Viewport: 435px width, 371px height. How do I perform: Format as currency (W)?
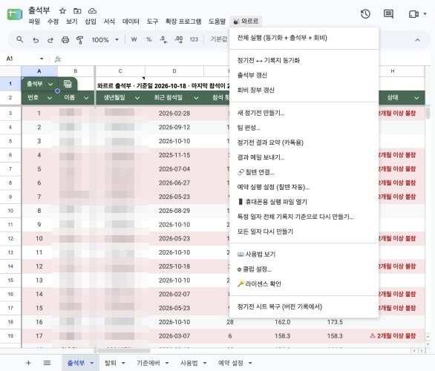pos(134,39)
